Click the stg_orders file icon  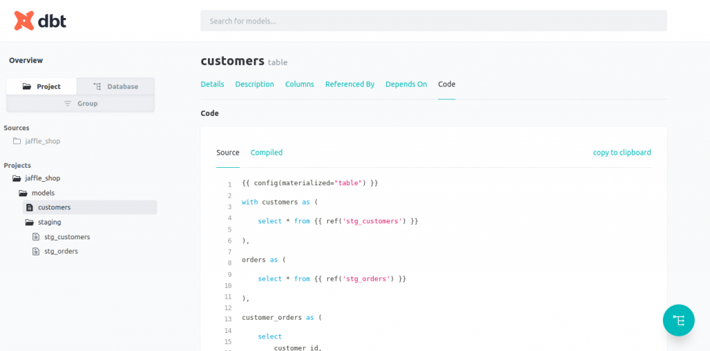tap(36, 251)
